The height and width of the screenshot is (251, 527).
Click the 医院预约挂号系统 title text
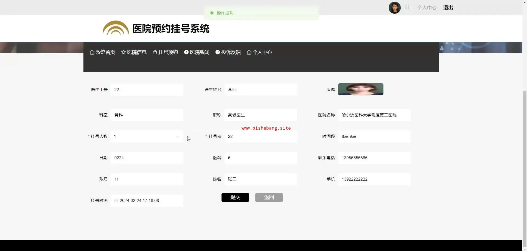tap(171, 28)
